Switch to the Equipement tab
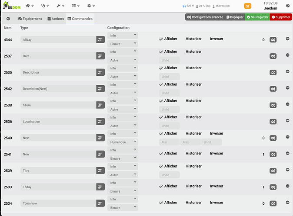This screenshot has width=293, height=216. (30, 19)
